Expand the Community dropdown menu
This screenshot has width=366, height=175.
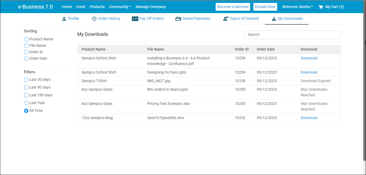120,7
